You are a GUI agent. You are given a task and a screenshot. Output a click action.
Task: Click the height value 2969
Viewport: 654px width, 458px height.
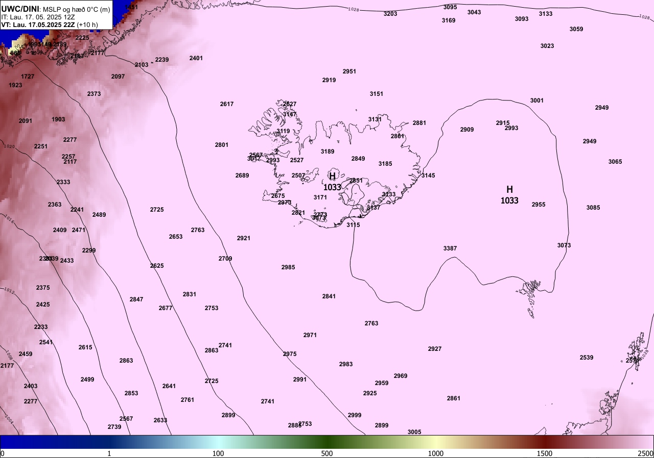tap(401, 376)
